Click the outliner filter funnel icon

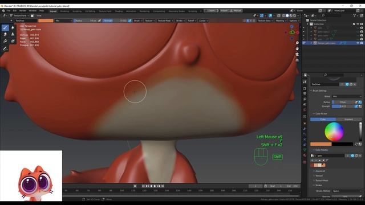tap(355, 15)
